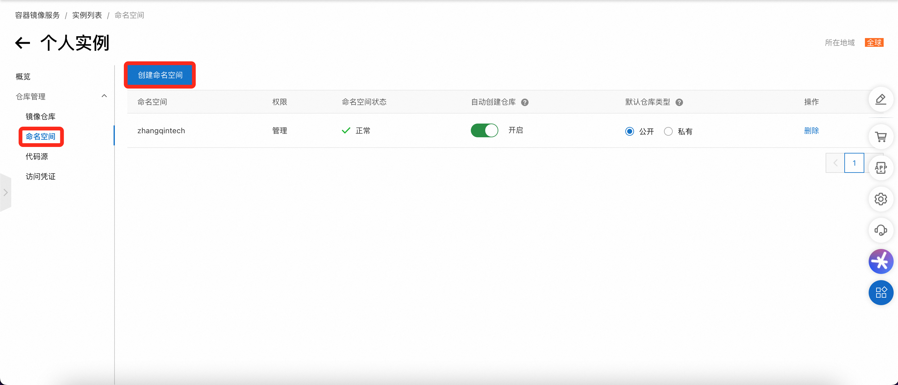Select the 公开 radio button
Screen dimensions: 898x385
point(630,131)
